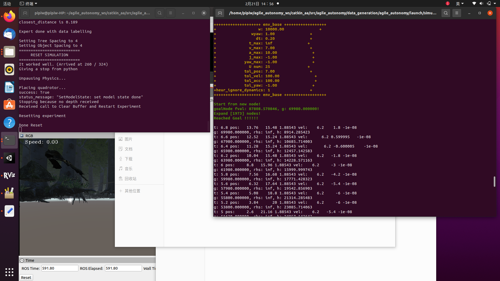Click the ROS Time input field

coord(60,268)
